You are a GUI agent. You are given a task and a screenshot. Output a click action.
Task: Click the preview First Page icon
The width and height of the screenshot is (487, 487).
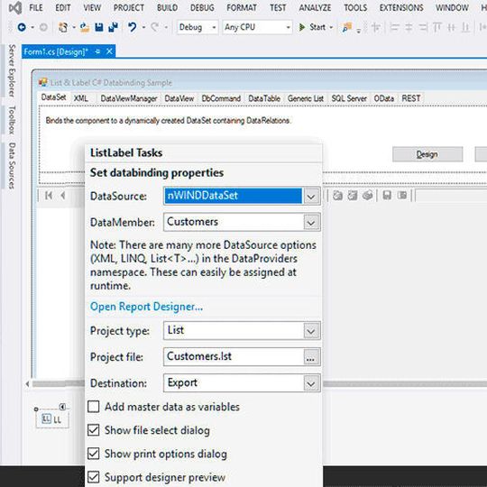pos(49,196)
